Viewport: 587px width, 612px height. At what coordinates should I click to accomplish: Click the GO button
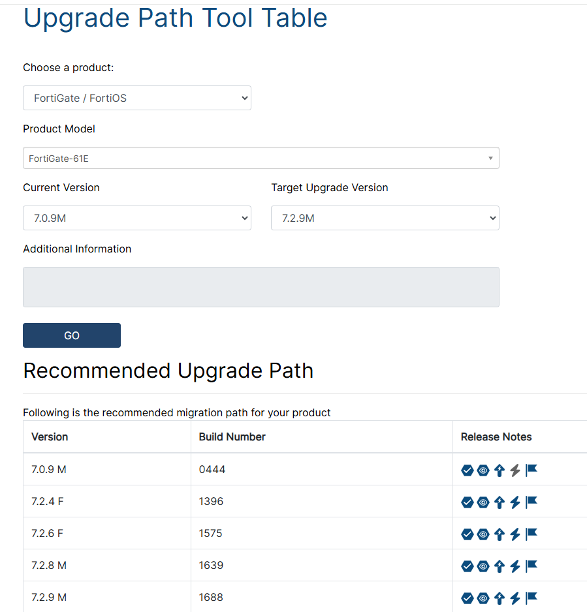[x=72, y=335]
